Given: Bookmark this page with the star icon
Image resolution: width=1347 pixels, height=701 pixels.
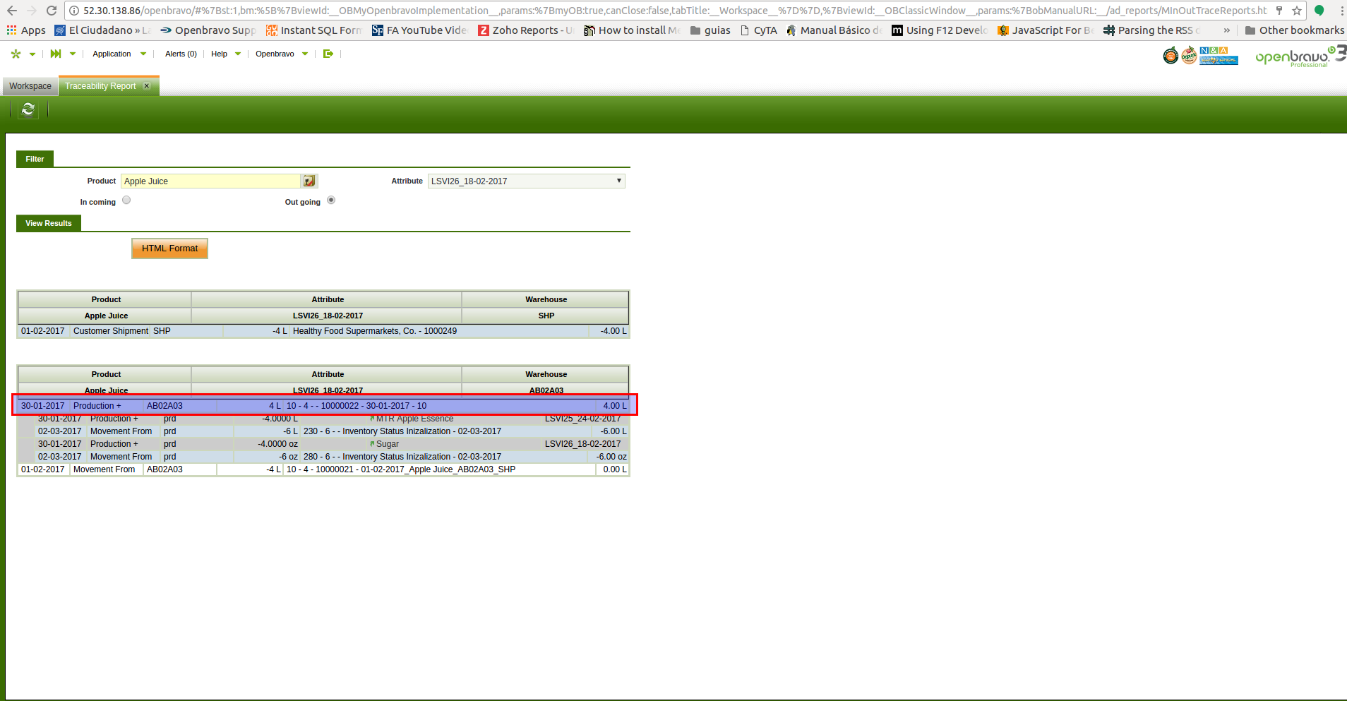Looking at the screenshot, I should pos(1296,11).
